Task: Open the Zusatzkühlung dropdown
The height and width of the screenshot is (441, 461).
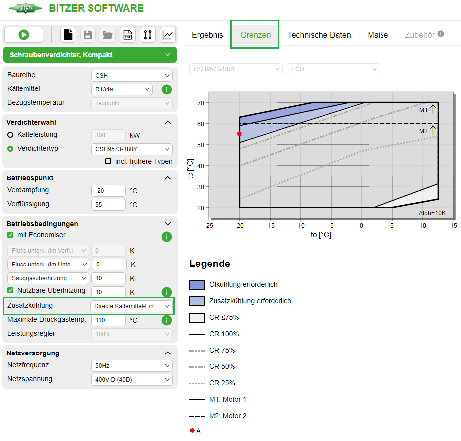Action: click(132, 306)
